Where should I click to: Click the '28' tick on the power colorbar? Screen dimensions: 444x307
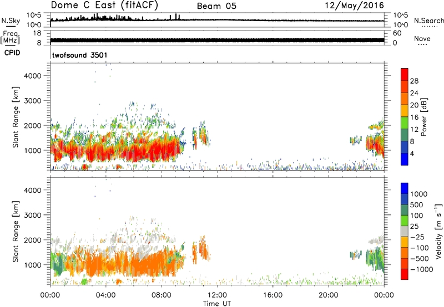click(x=414, y=81)
